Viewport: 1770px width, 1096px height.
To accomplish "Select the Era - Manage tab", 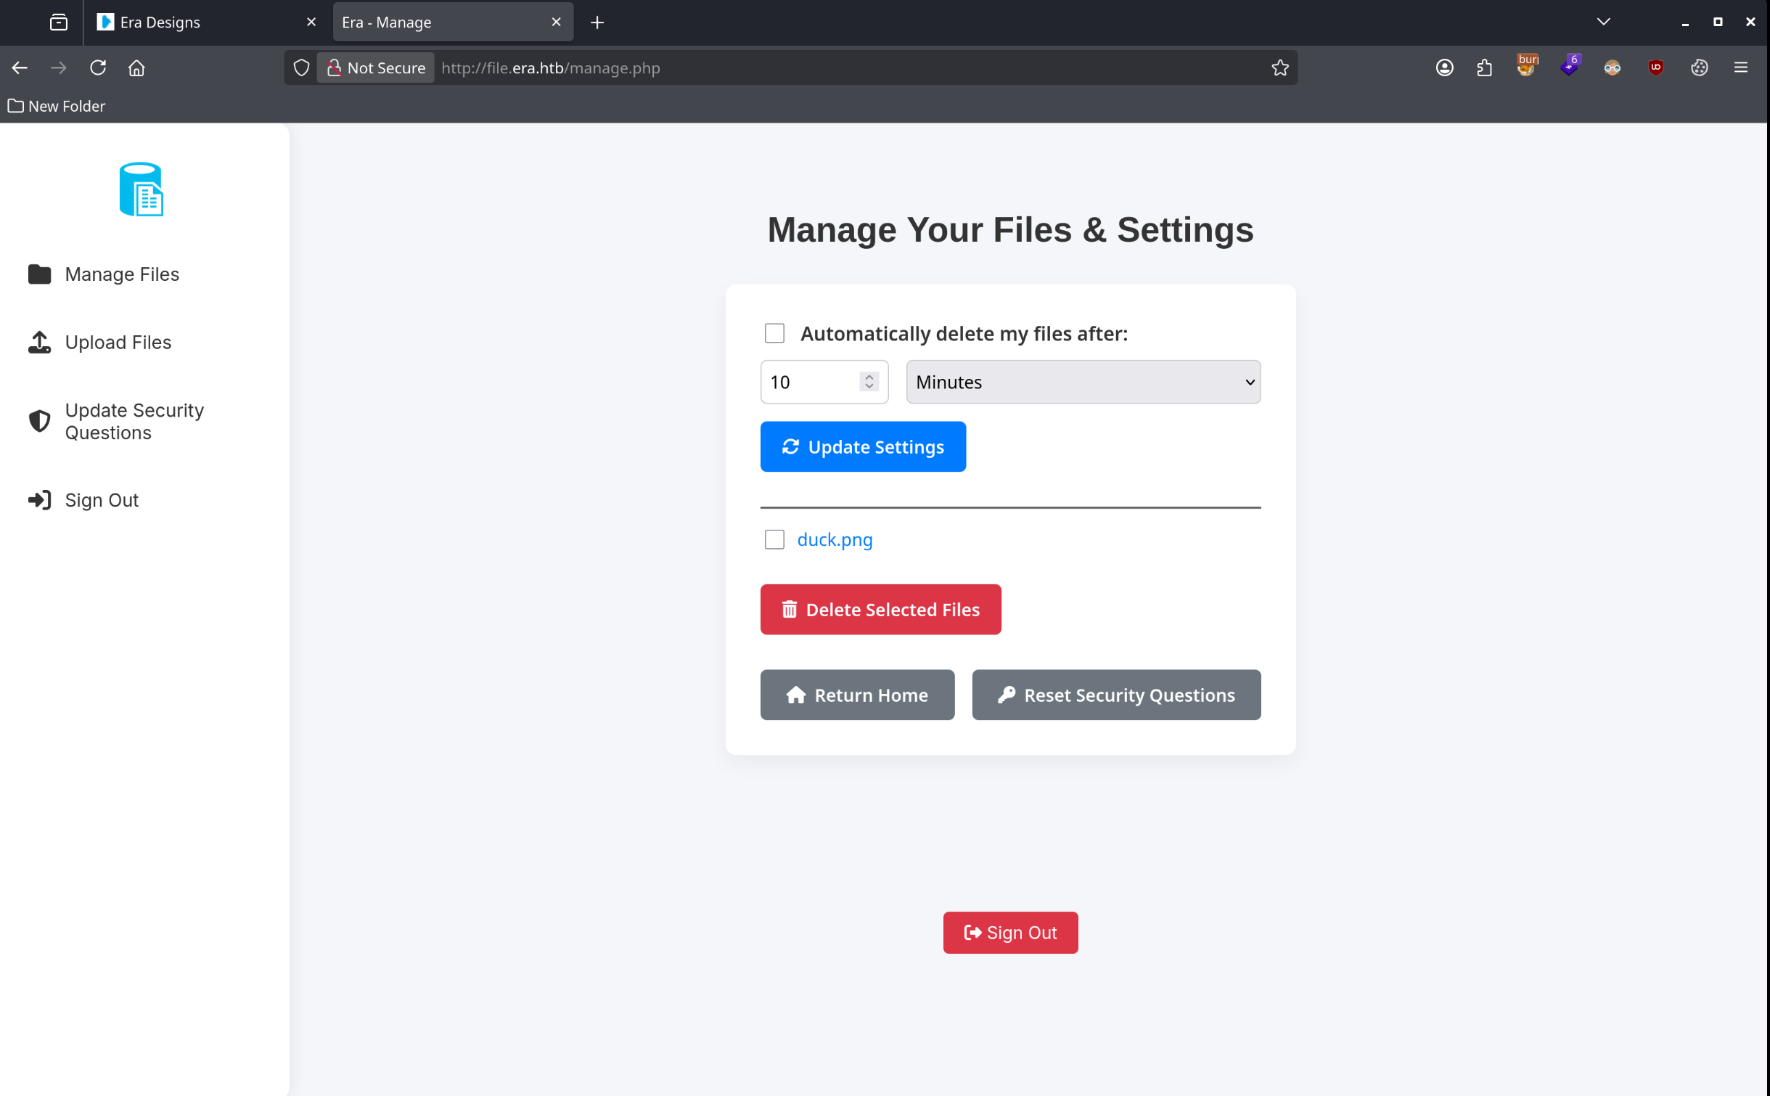I will [x=454, y=22].
